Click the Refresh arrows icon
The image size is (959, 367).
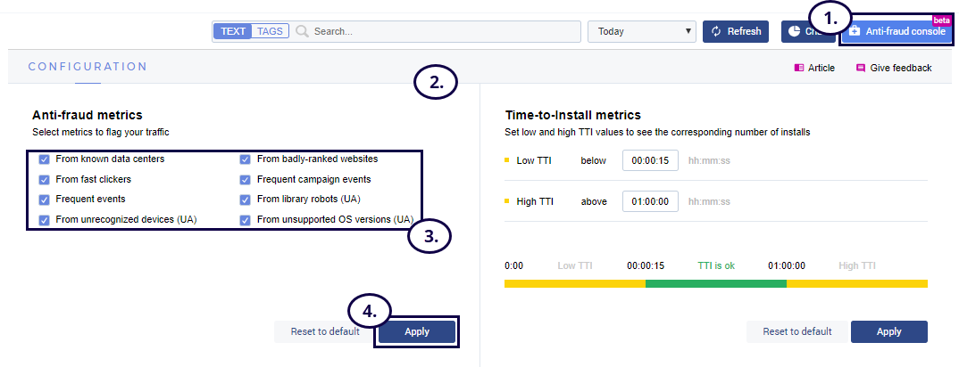click(x=716, y=31)
